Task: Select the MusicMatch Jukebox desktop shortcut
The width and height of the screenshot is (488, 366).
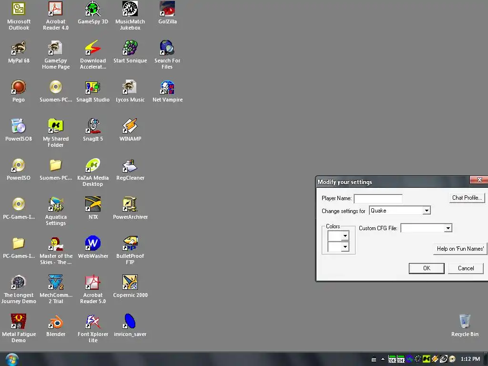Action: click(130, 9)
